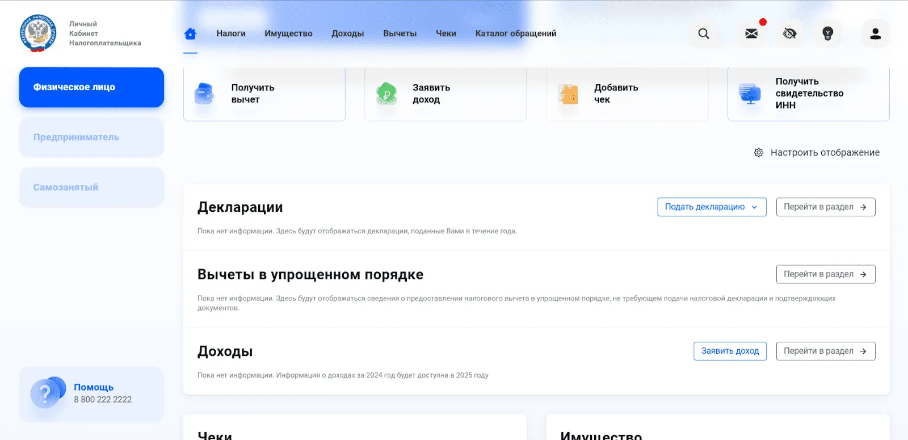This screenshot has width=908, height=440.
Task: Open the Вычеты menu item
Action: coord(400,33)
